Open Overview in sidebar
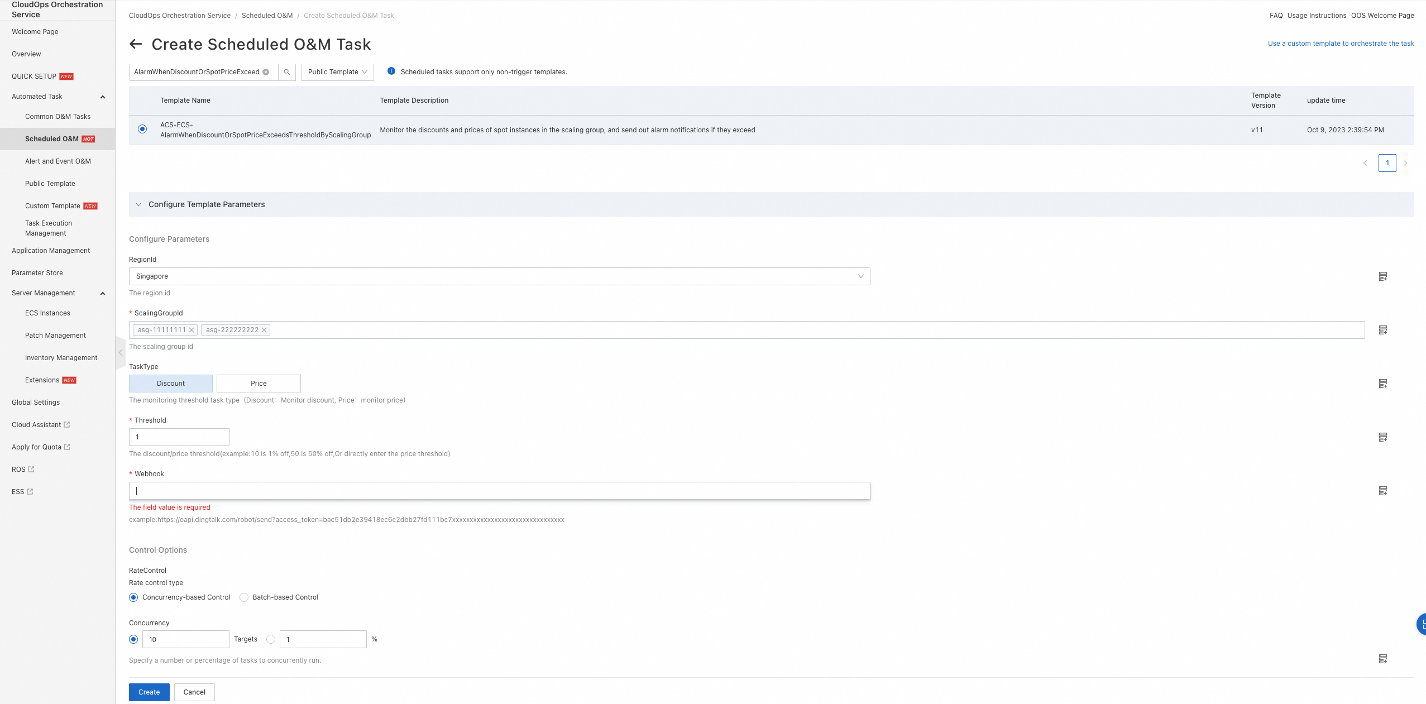1426x704 pixels. tap(26, 54)
